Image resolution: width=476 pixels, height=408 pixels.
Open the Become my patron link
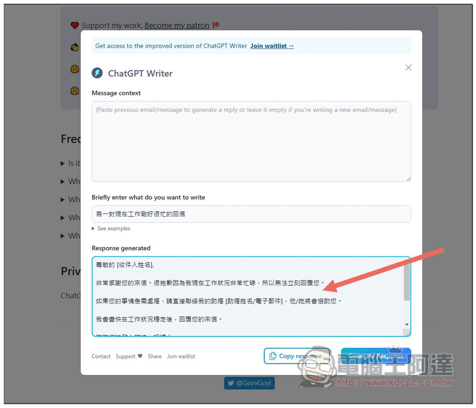coord(177,25)
